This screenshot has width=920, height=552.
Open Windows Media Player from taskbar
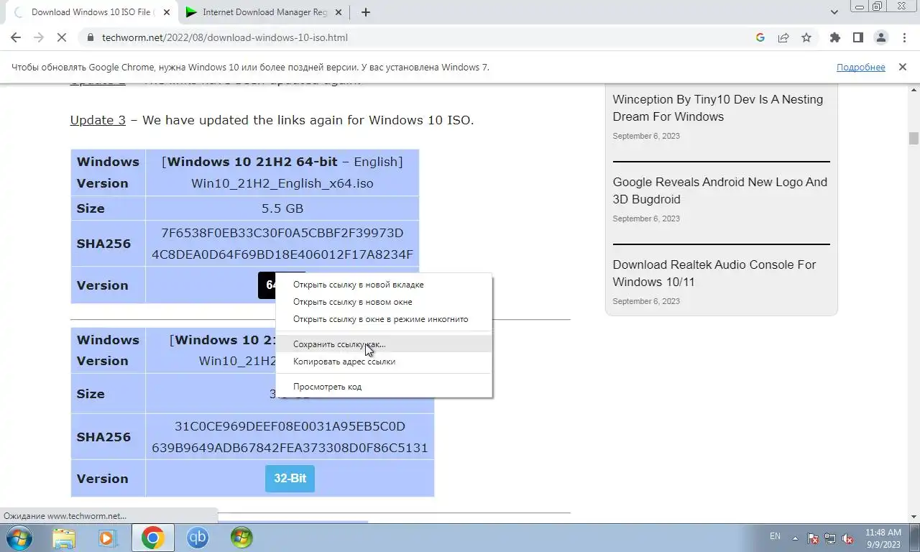tap(108, 538)
